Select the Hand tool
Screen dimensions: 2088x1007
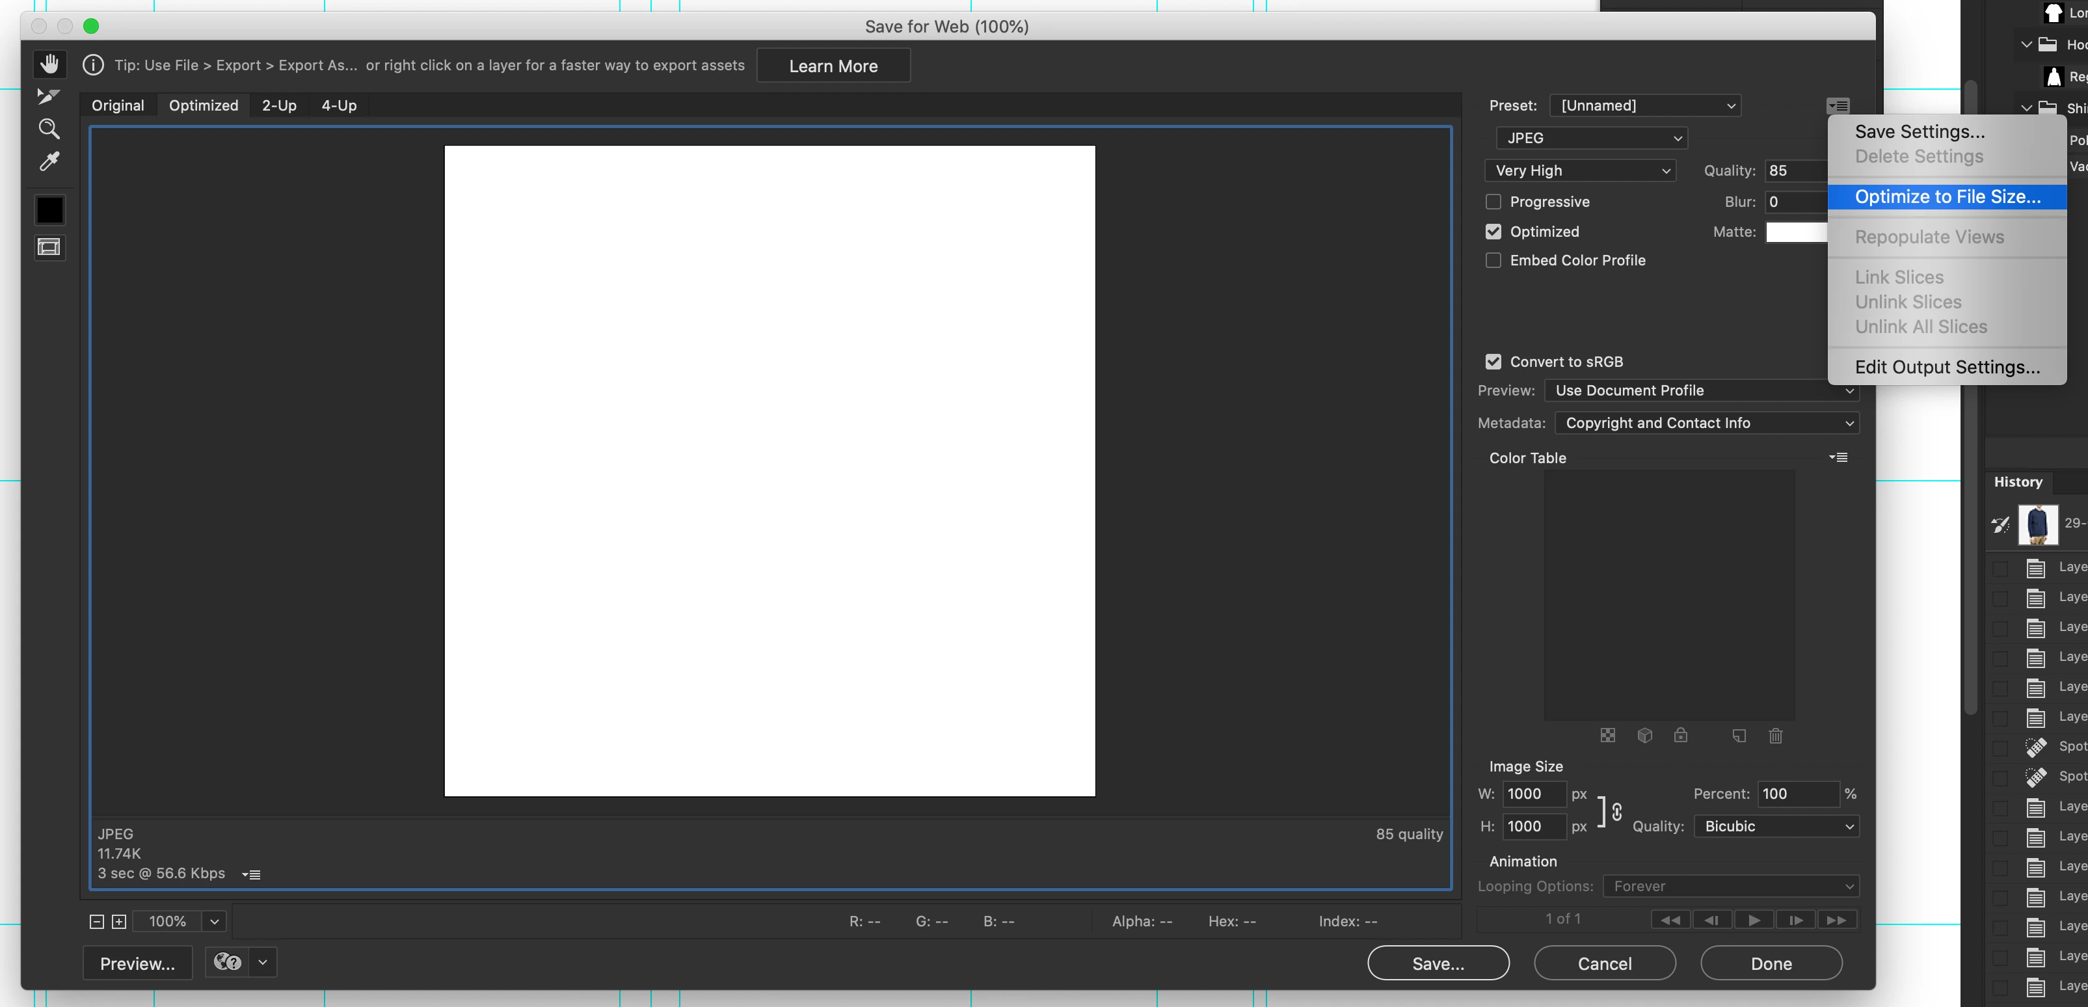[49, 63]
